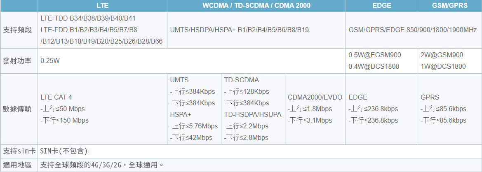Screen dimensions: 482x172
Task: Click the 0.5W@EGSM900 text
Action: tap(374, 55)
